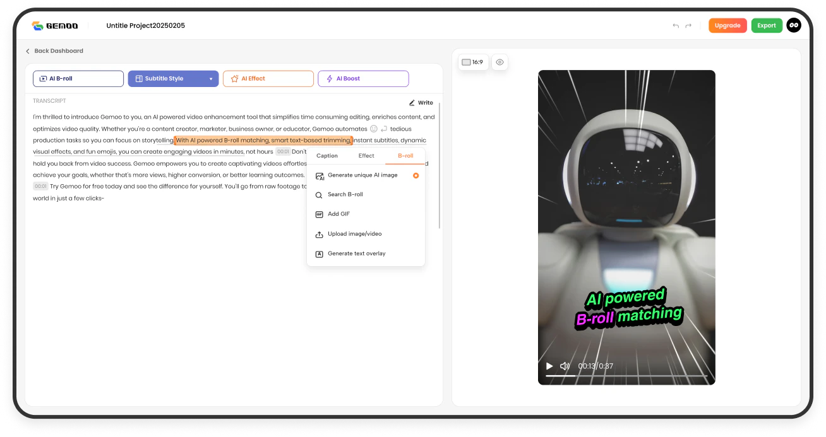Select the AI Effect feature
Screen dimensions: 826x437
(x=268, y=78)
